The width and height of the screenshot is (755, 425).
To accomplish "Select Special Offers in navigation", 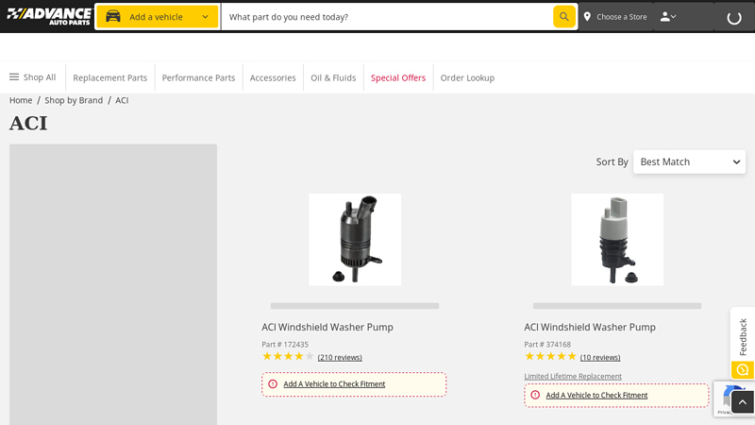I will [x=397, y=77].
